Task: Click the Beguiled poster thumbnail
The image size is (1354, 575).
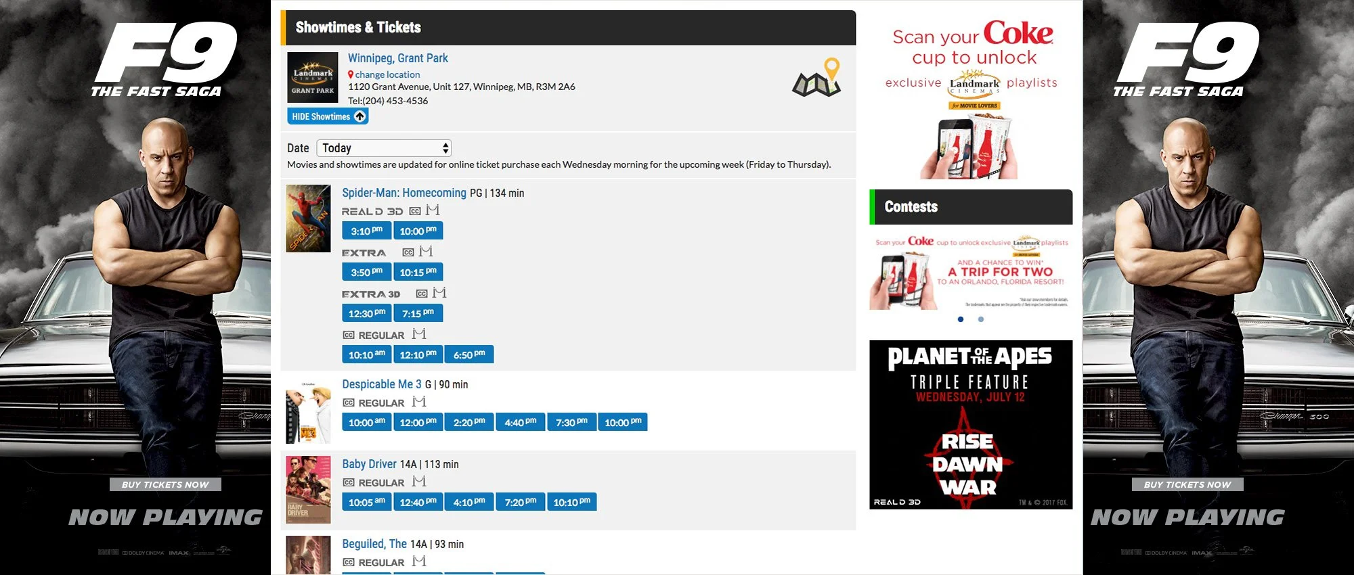Action: tap(308, 555)
